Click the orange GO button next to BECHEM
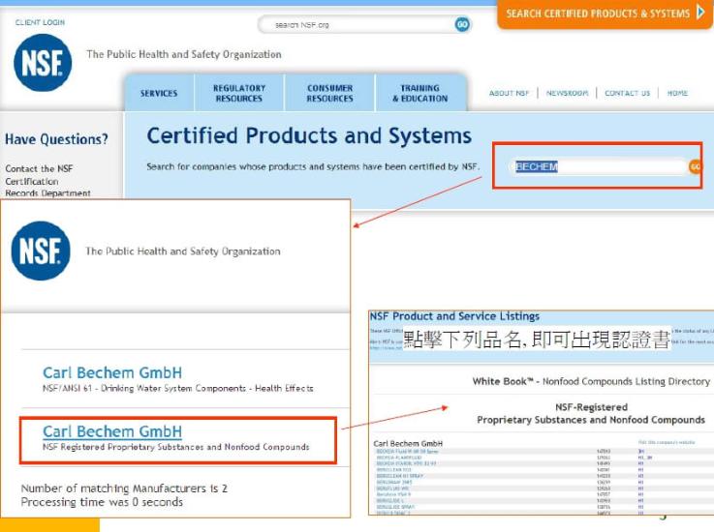The image size is (714, 532). tap(695, 166)
